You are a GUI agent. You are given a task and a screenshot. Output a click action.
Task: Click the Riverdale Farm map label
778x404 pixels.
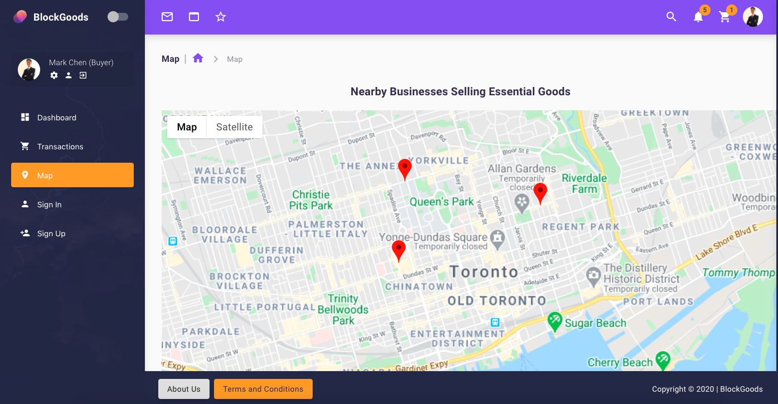[584, 183]
